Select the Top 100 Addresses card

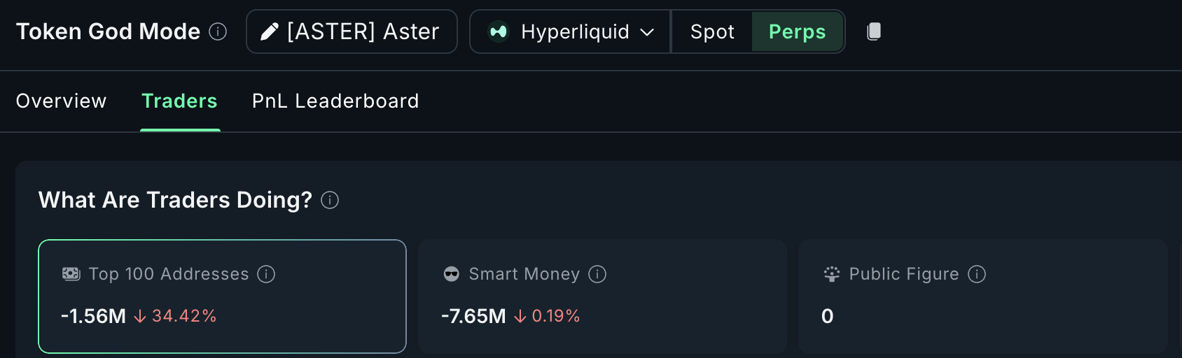tap(222, 296)
